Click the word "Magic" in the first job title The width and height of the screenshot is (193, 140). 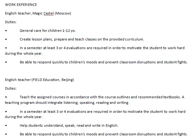point(37,13)
